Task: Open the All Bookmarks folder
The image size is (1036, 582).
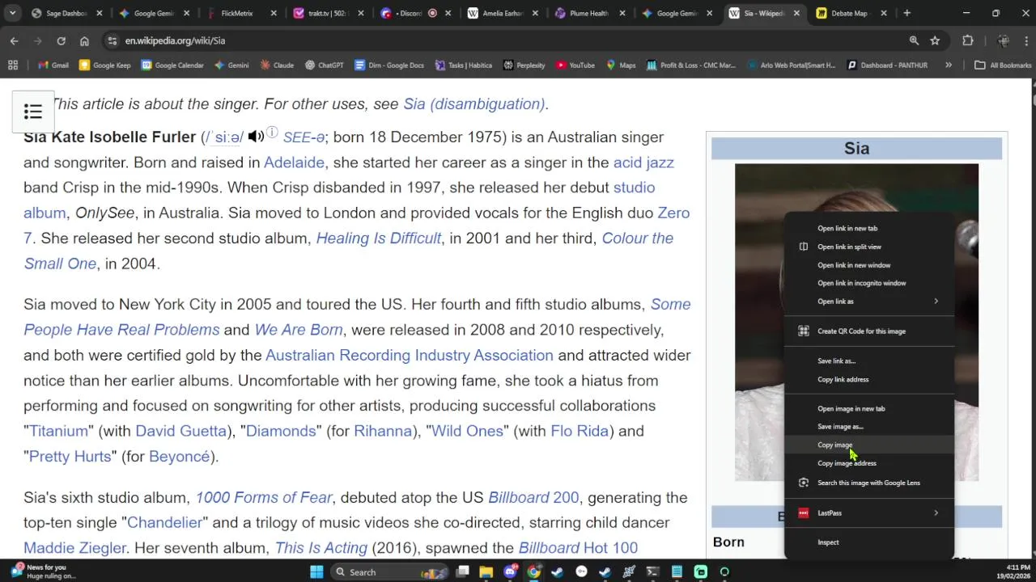Action: click(1003, 65)
